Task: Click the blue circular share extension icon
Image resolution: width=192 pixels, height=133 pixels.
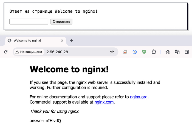Action: tap(134, 52)
